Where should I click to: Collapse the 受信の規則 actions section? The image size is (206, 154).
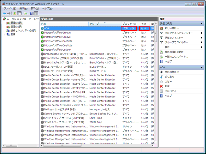pyautogui.click(x=201, y=24)
